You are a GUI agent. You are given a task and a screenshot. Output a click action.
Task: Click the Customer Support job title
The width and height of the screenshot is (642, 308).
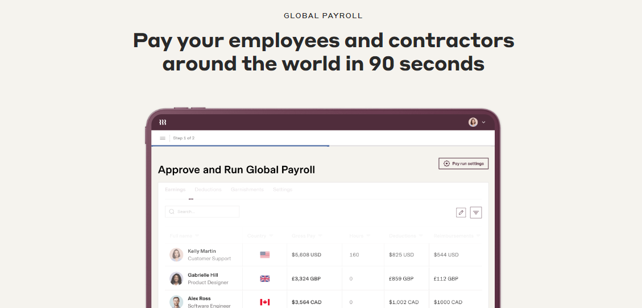coord(209,259)
